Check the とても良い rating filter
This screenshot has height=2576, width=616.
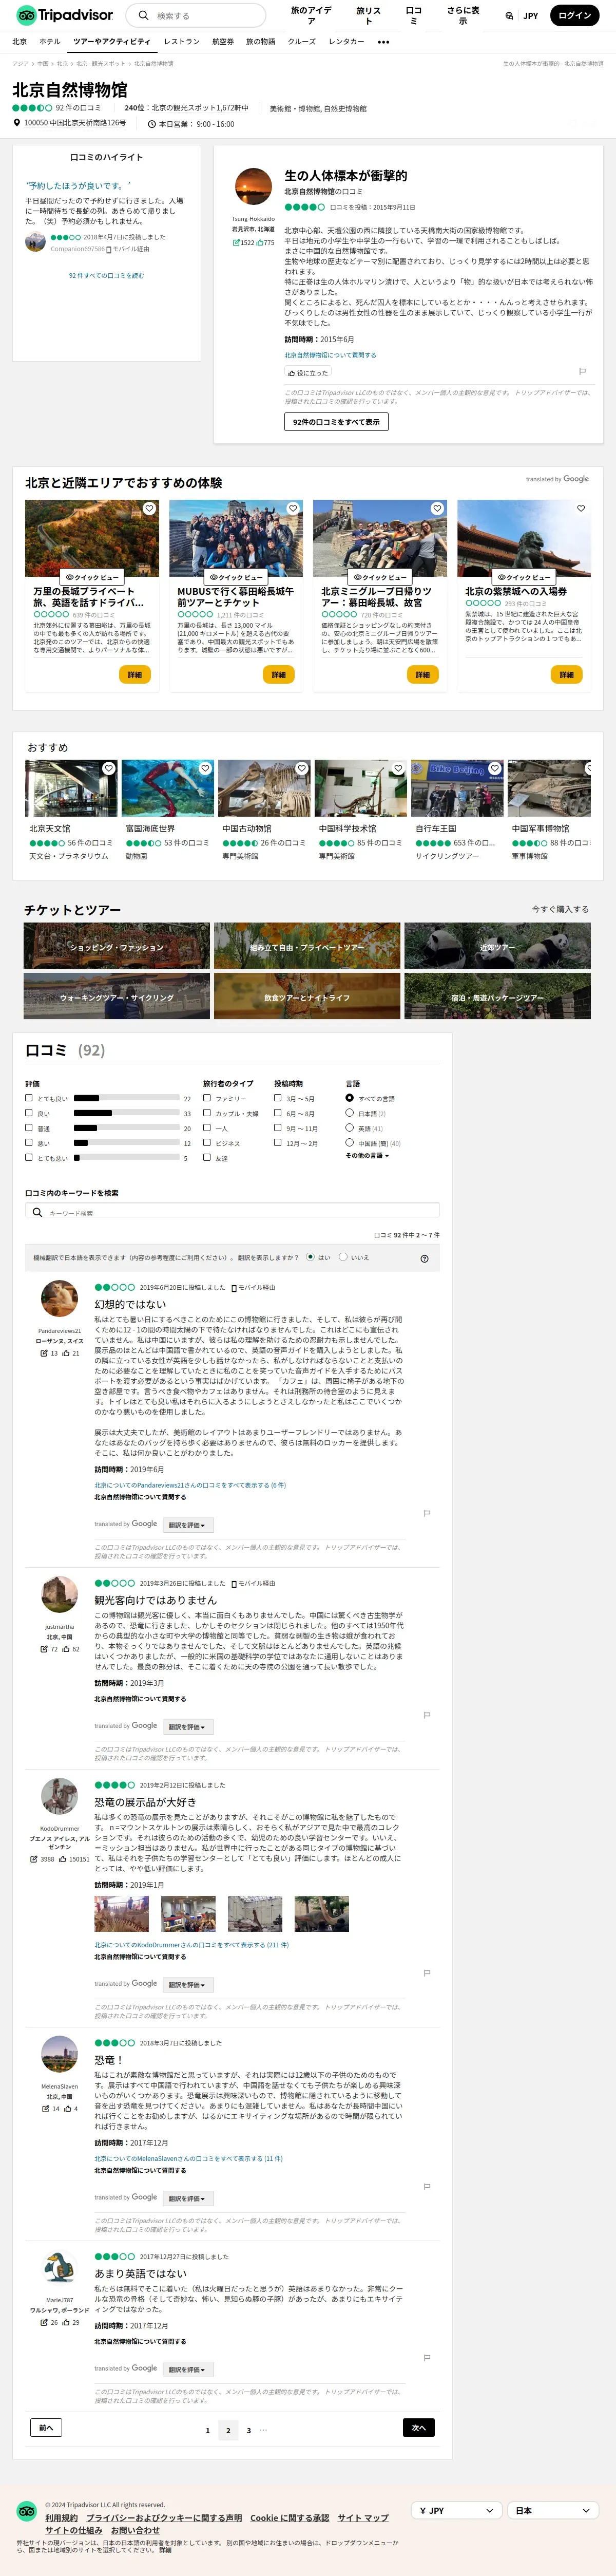click(x=29, y=1098)
